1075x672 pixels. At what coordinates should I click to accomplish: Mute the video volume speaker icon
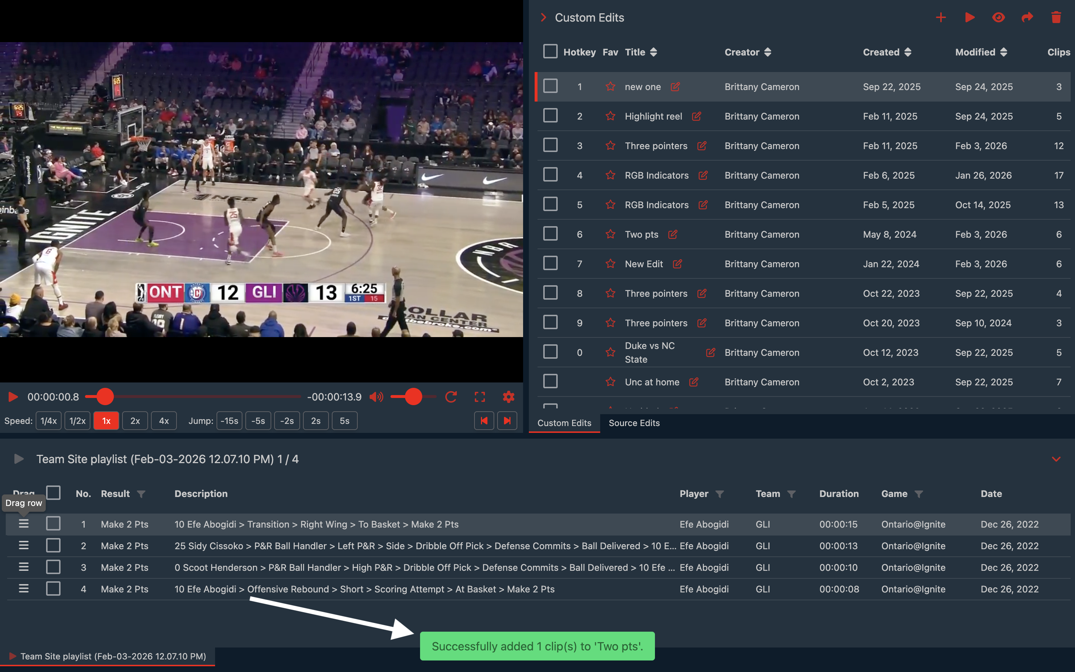tap(376, 397)
